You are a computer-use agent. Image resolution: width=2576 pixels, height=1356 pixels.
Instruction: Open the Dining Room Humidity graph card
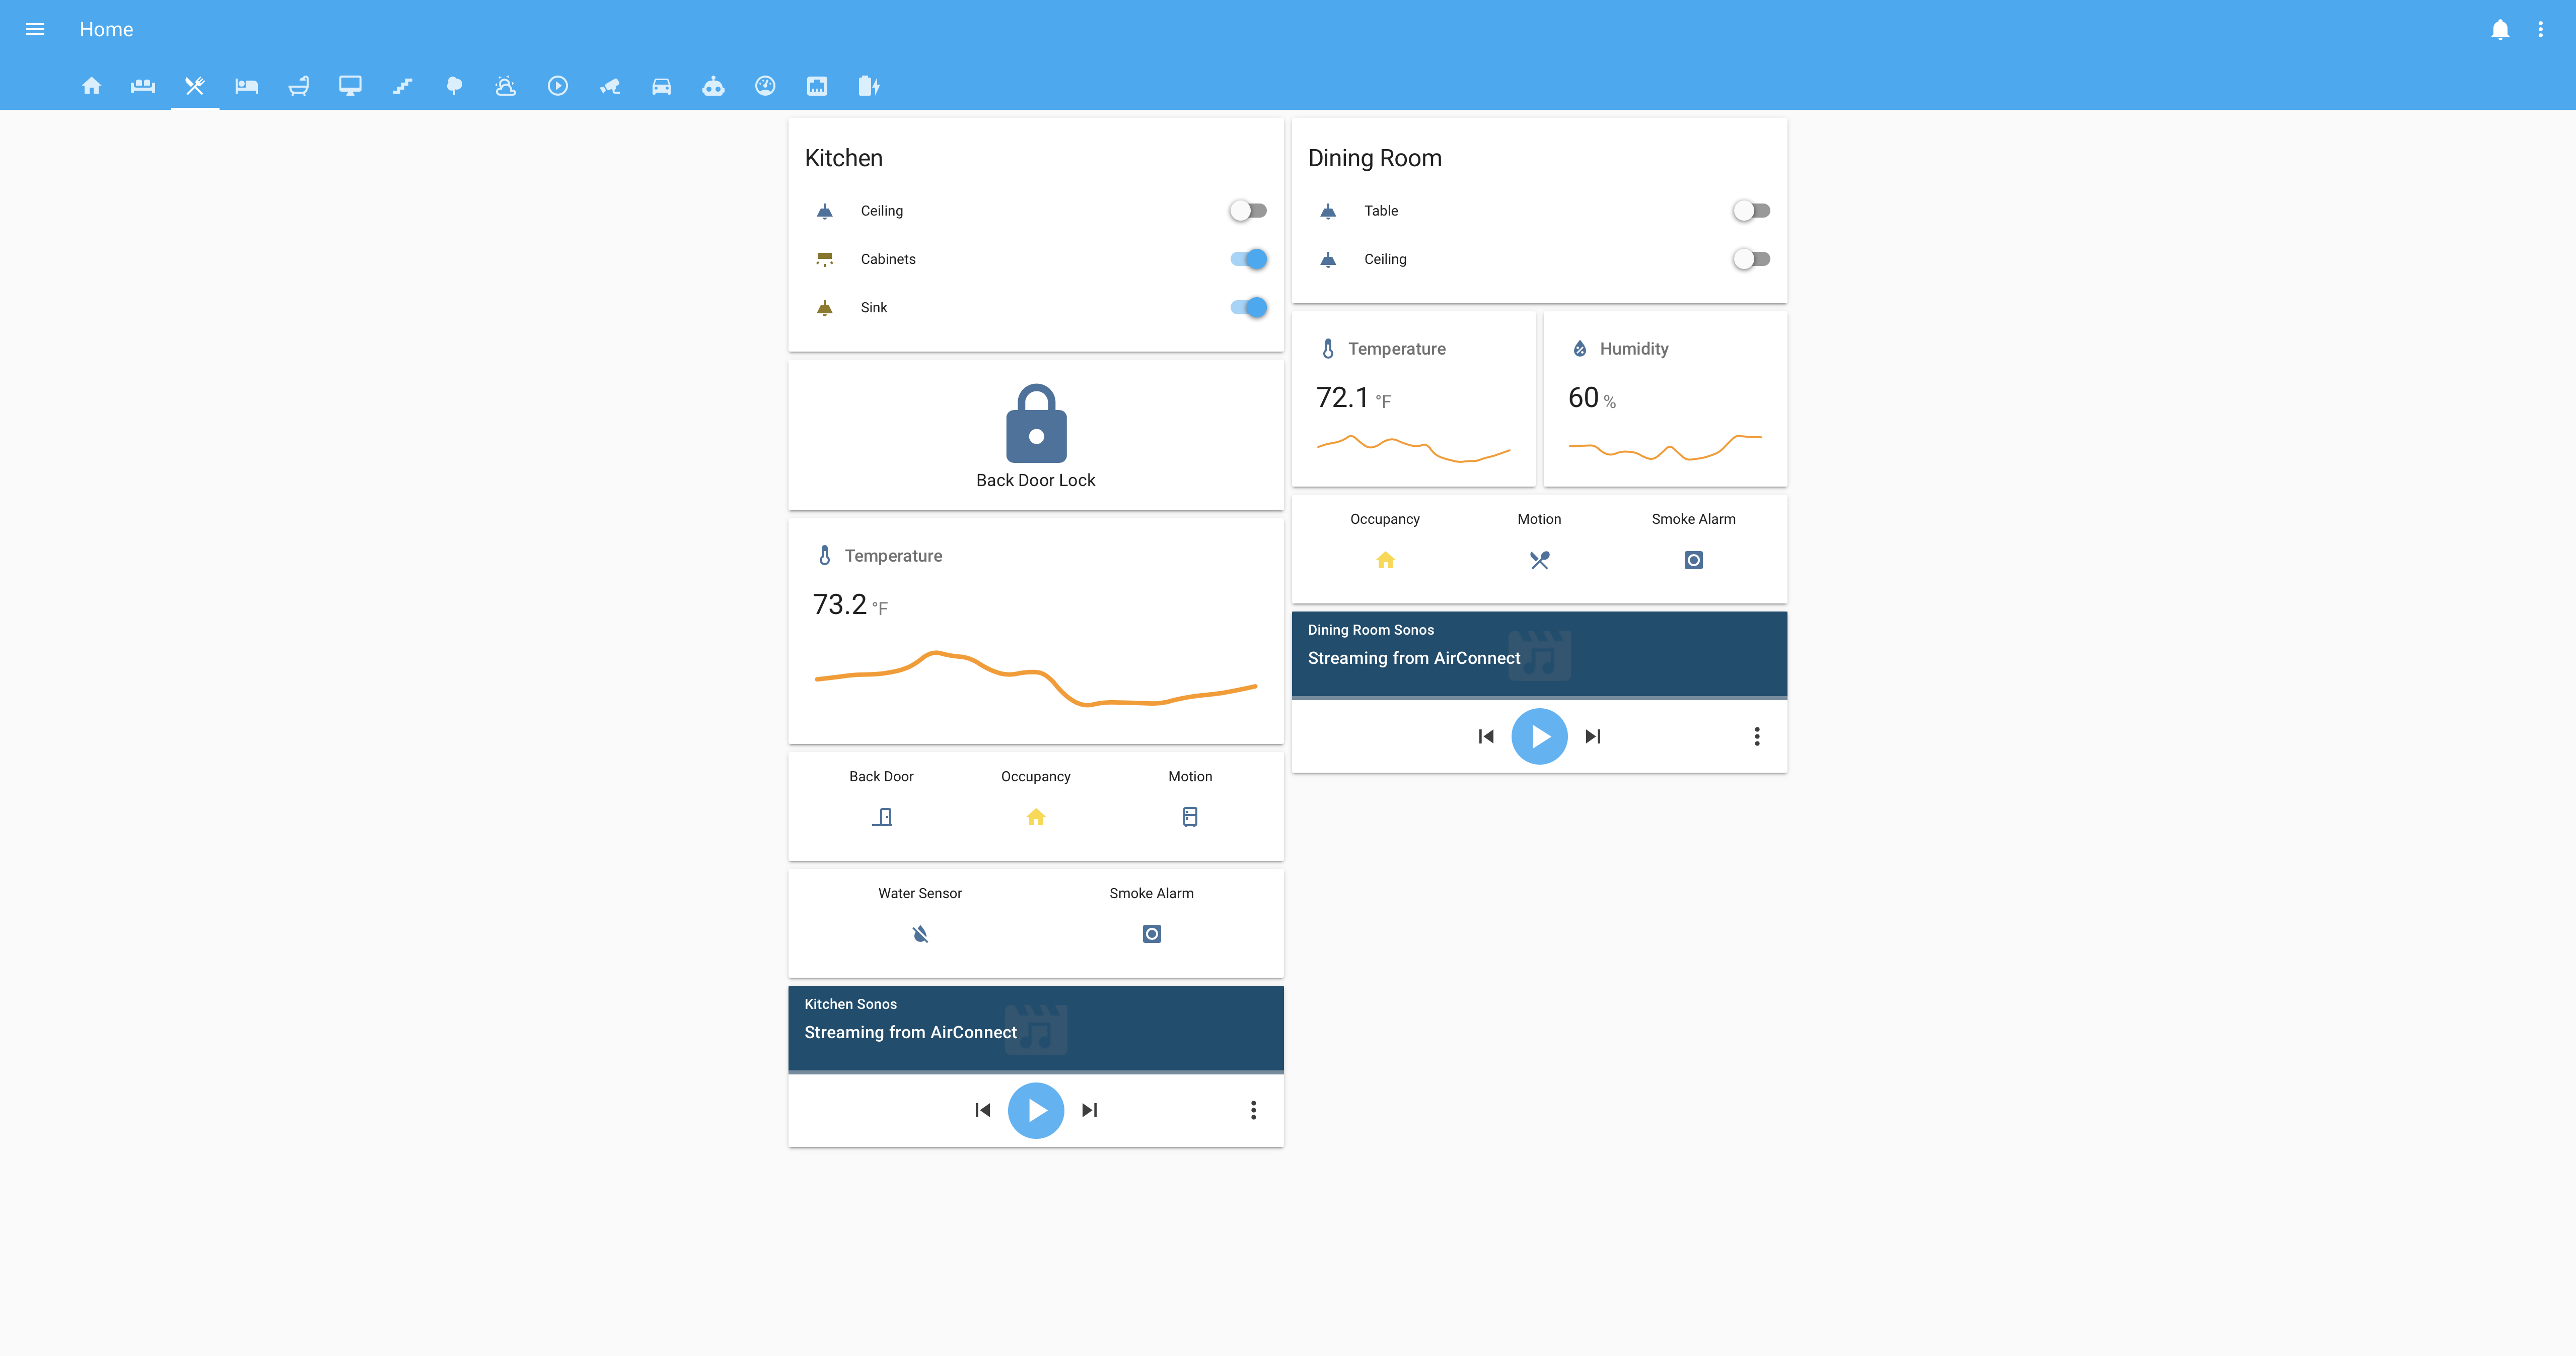click(x=1664, y=399)
